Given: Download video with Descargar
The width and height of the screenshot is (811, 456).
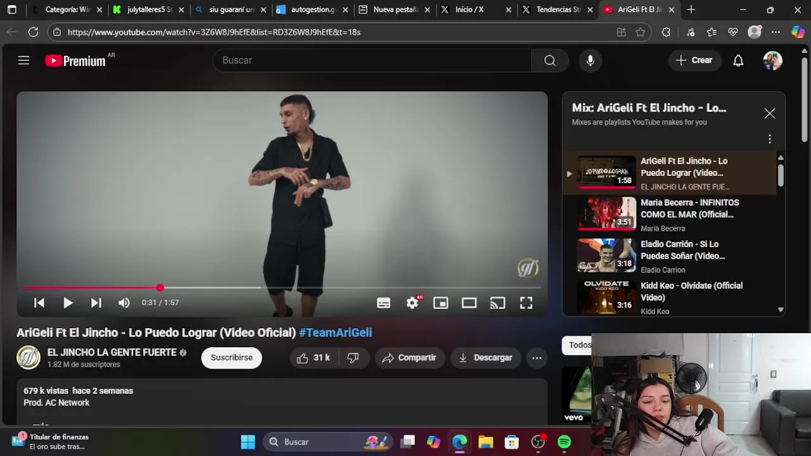Looking at the screenshot, I should (x=485, y=358).
